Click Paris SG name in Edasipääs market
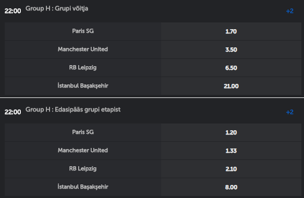 [83, 132]
